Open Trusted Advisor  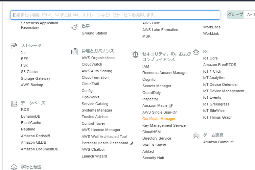click(x=95, y=117)
